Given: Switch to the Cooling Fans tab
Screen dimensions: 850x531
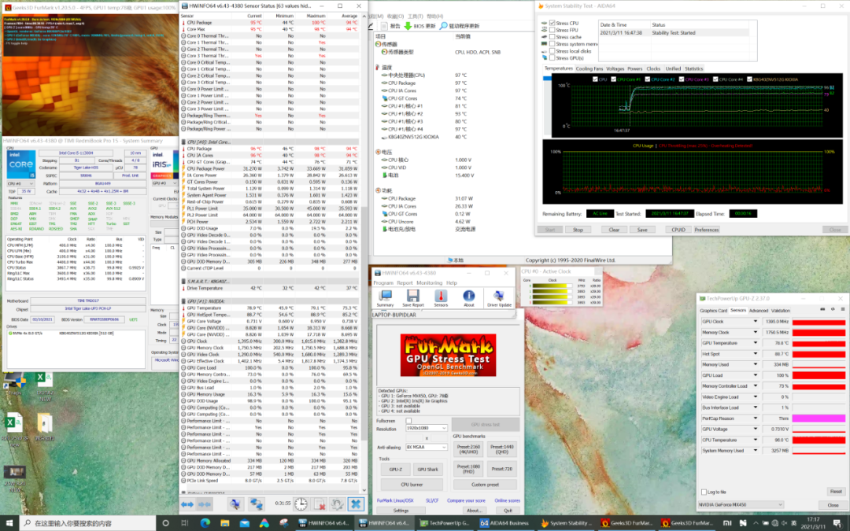Looking at the screenshot, I should 589,68.
